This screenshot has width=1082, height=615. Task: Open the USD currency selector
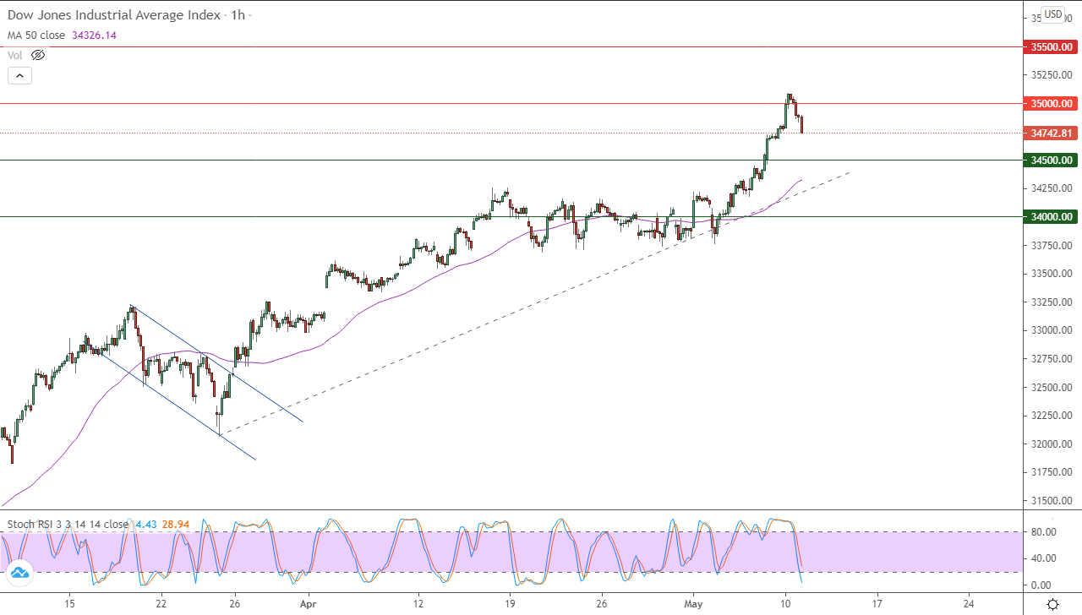(1052, 14)
